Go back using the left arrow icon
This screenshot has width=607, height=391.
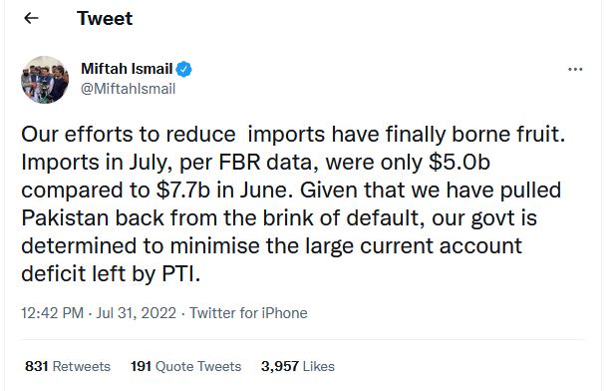[31, 18]
